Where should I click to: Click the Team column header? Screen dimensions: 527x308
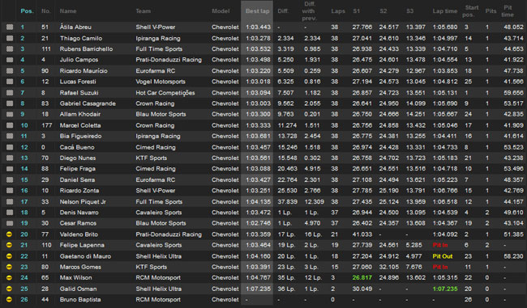144,11
